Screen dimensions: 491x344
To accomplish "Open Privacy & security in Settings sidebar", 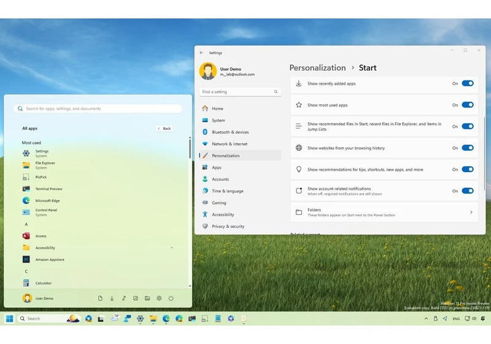I will 240,226.
